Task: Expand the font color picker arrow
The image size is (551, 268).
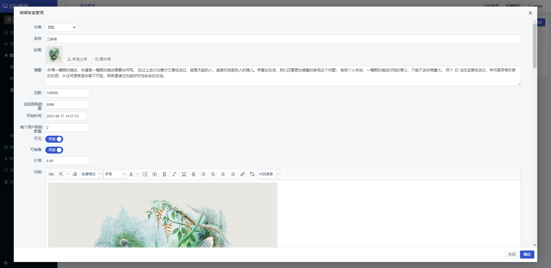Action: click(137, 174)
